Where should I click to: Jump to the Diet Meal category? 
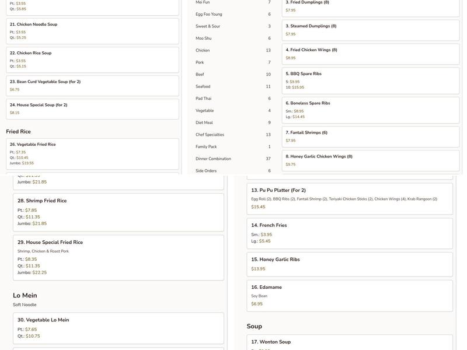point(204,123)
